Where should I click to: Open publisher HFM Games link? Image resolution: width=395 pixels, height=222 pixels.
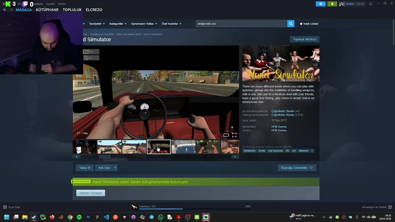279,130
